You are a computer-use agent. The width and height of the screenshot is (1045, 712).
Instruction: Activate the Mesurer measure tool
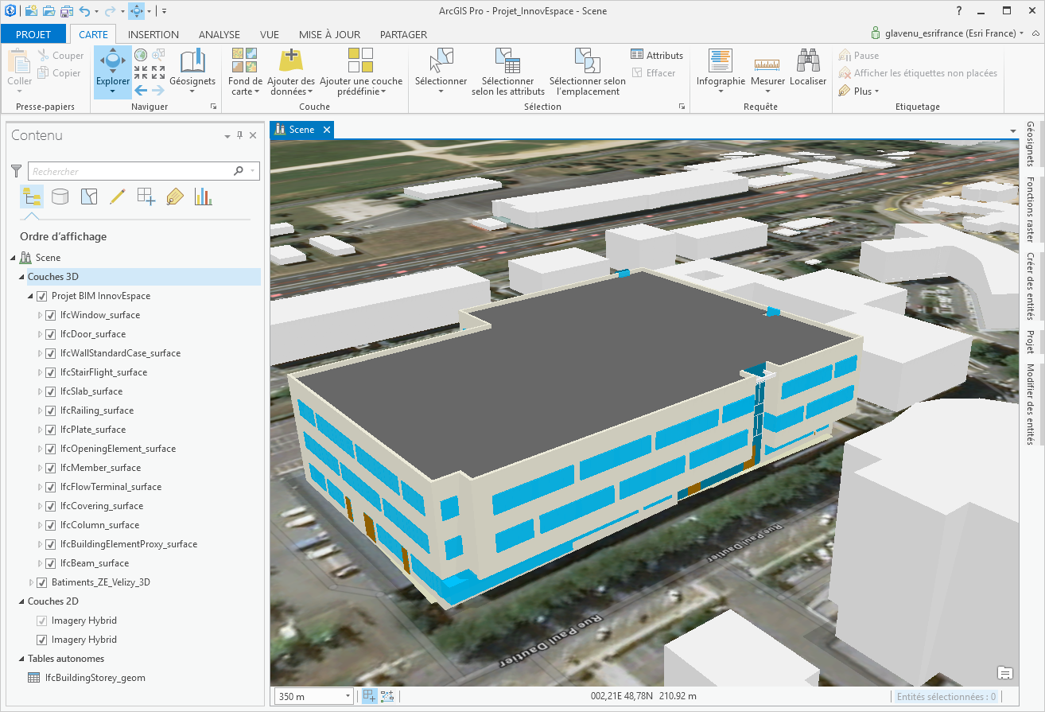pos(767,72)
